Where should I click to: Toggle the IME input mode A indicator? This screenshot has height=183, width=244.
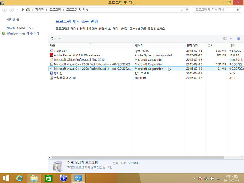(218, 178)
